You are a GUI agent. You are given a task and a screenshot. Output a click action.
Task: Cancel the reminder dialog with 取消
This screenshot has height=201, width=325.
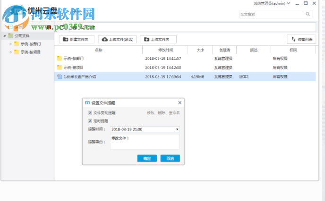coord(170,159)
